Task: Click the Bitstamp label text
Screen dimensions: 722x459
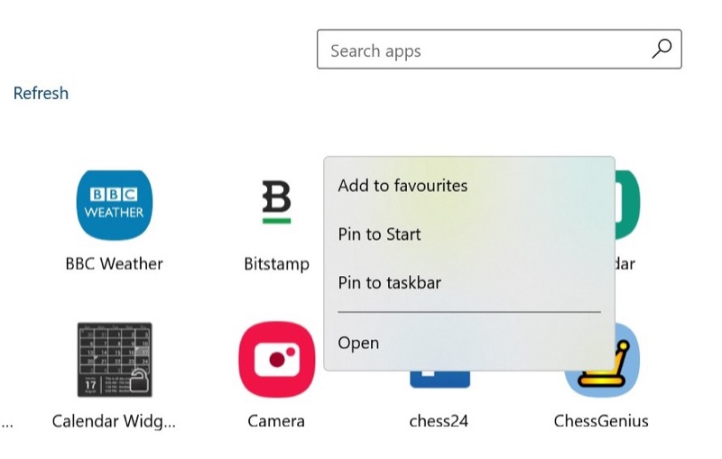Action: click(x=277, y=264)
